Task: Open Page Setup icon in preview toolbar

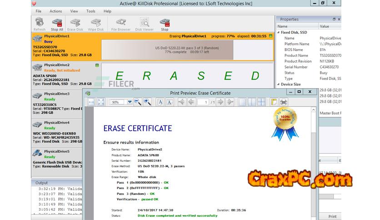Action: [274, 102]
